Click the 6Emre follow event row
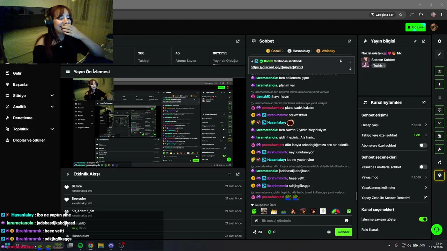The image size is (447, 251). tap(153, 188)
